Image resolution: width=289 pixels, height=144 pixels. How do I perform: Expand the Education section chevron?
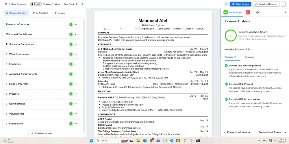pyautogui.click(x=76, y=64)
